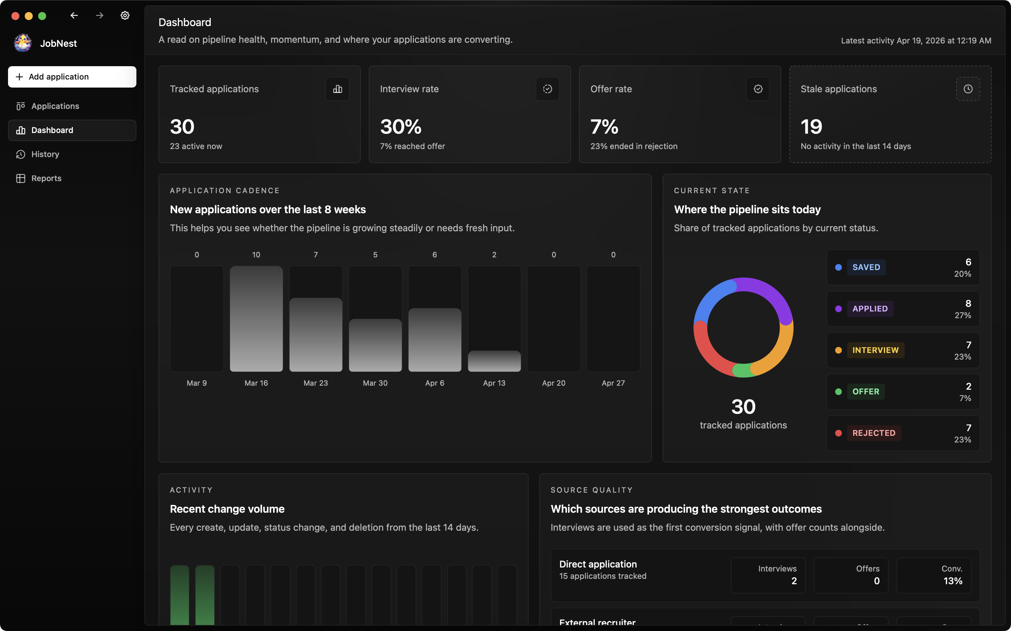Viewport: 1011px width, 631px height.
Task: Click 'No activity in the last 14 days'
Action: coord(855,146)
